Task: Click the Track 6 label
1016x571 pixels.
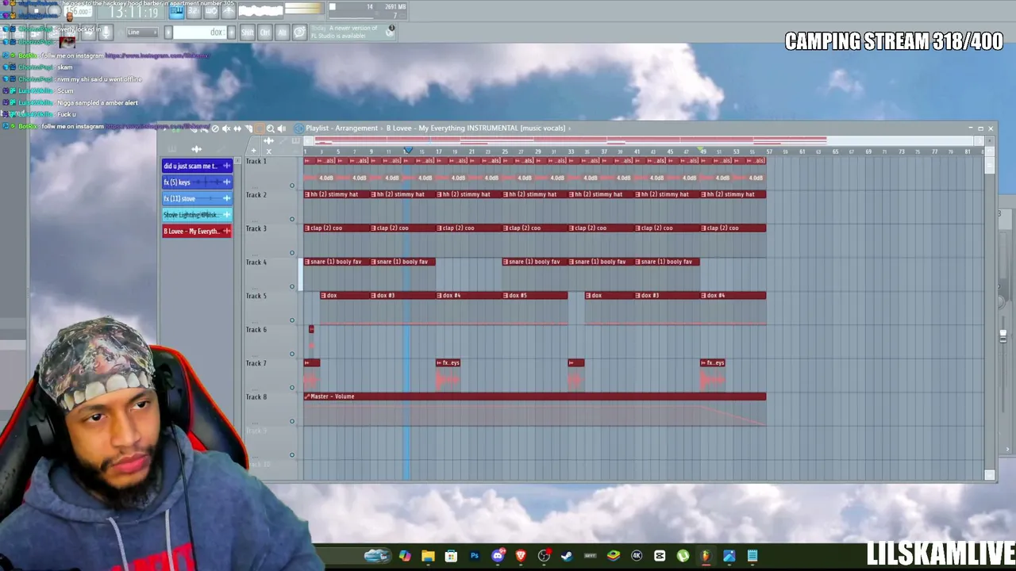Action: [256, 330]
